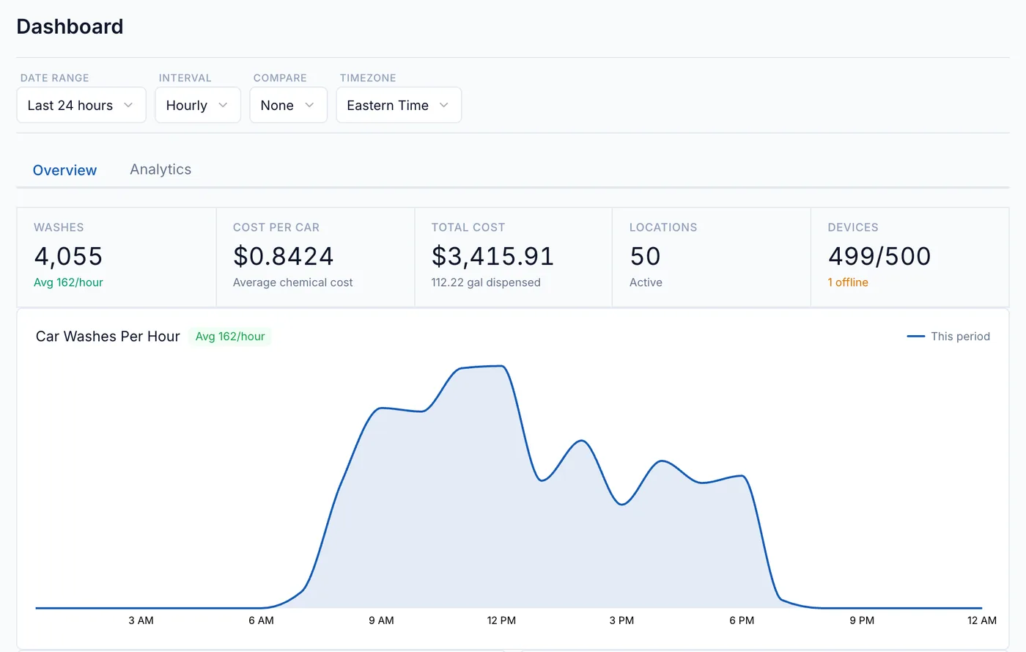Click the Avg 162/hour text under Washes
The image size is (1026, 652).
click(x=68, y=282)
